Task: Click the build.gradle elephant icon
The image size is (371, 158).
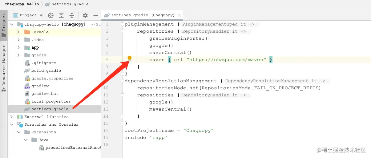Action: coord(27,71)
